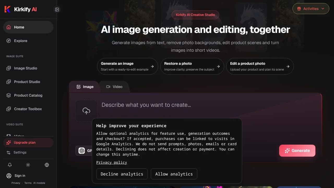Screen dimensions: 334x188
Task: Click the Product Catalog layers icon
Action: pos(9,95)
